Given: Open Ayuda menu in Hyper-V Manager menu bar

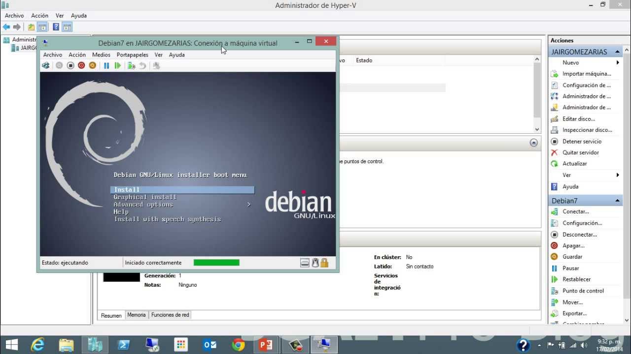Looking at the screenshot, I should coord(79,16).
